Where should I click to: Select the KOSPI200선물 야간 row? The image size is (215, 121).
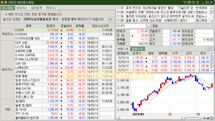(65, 38)
